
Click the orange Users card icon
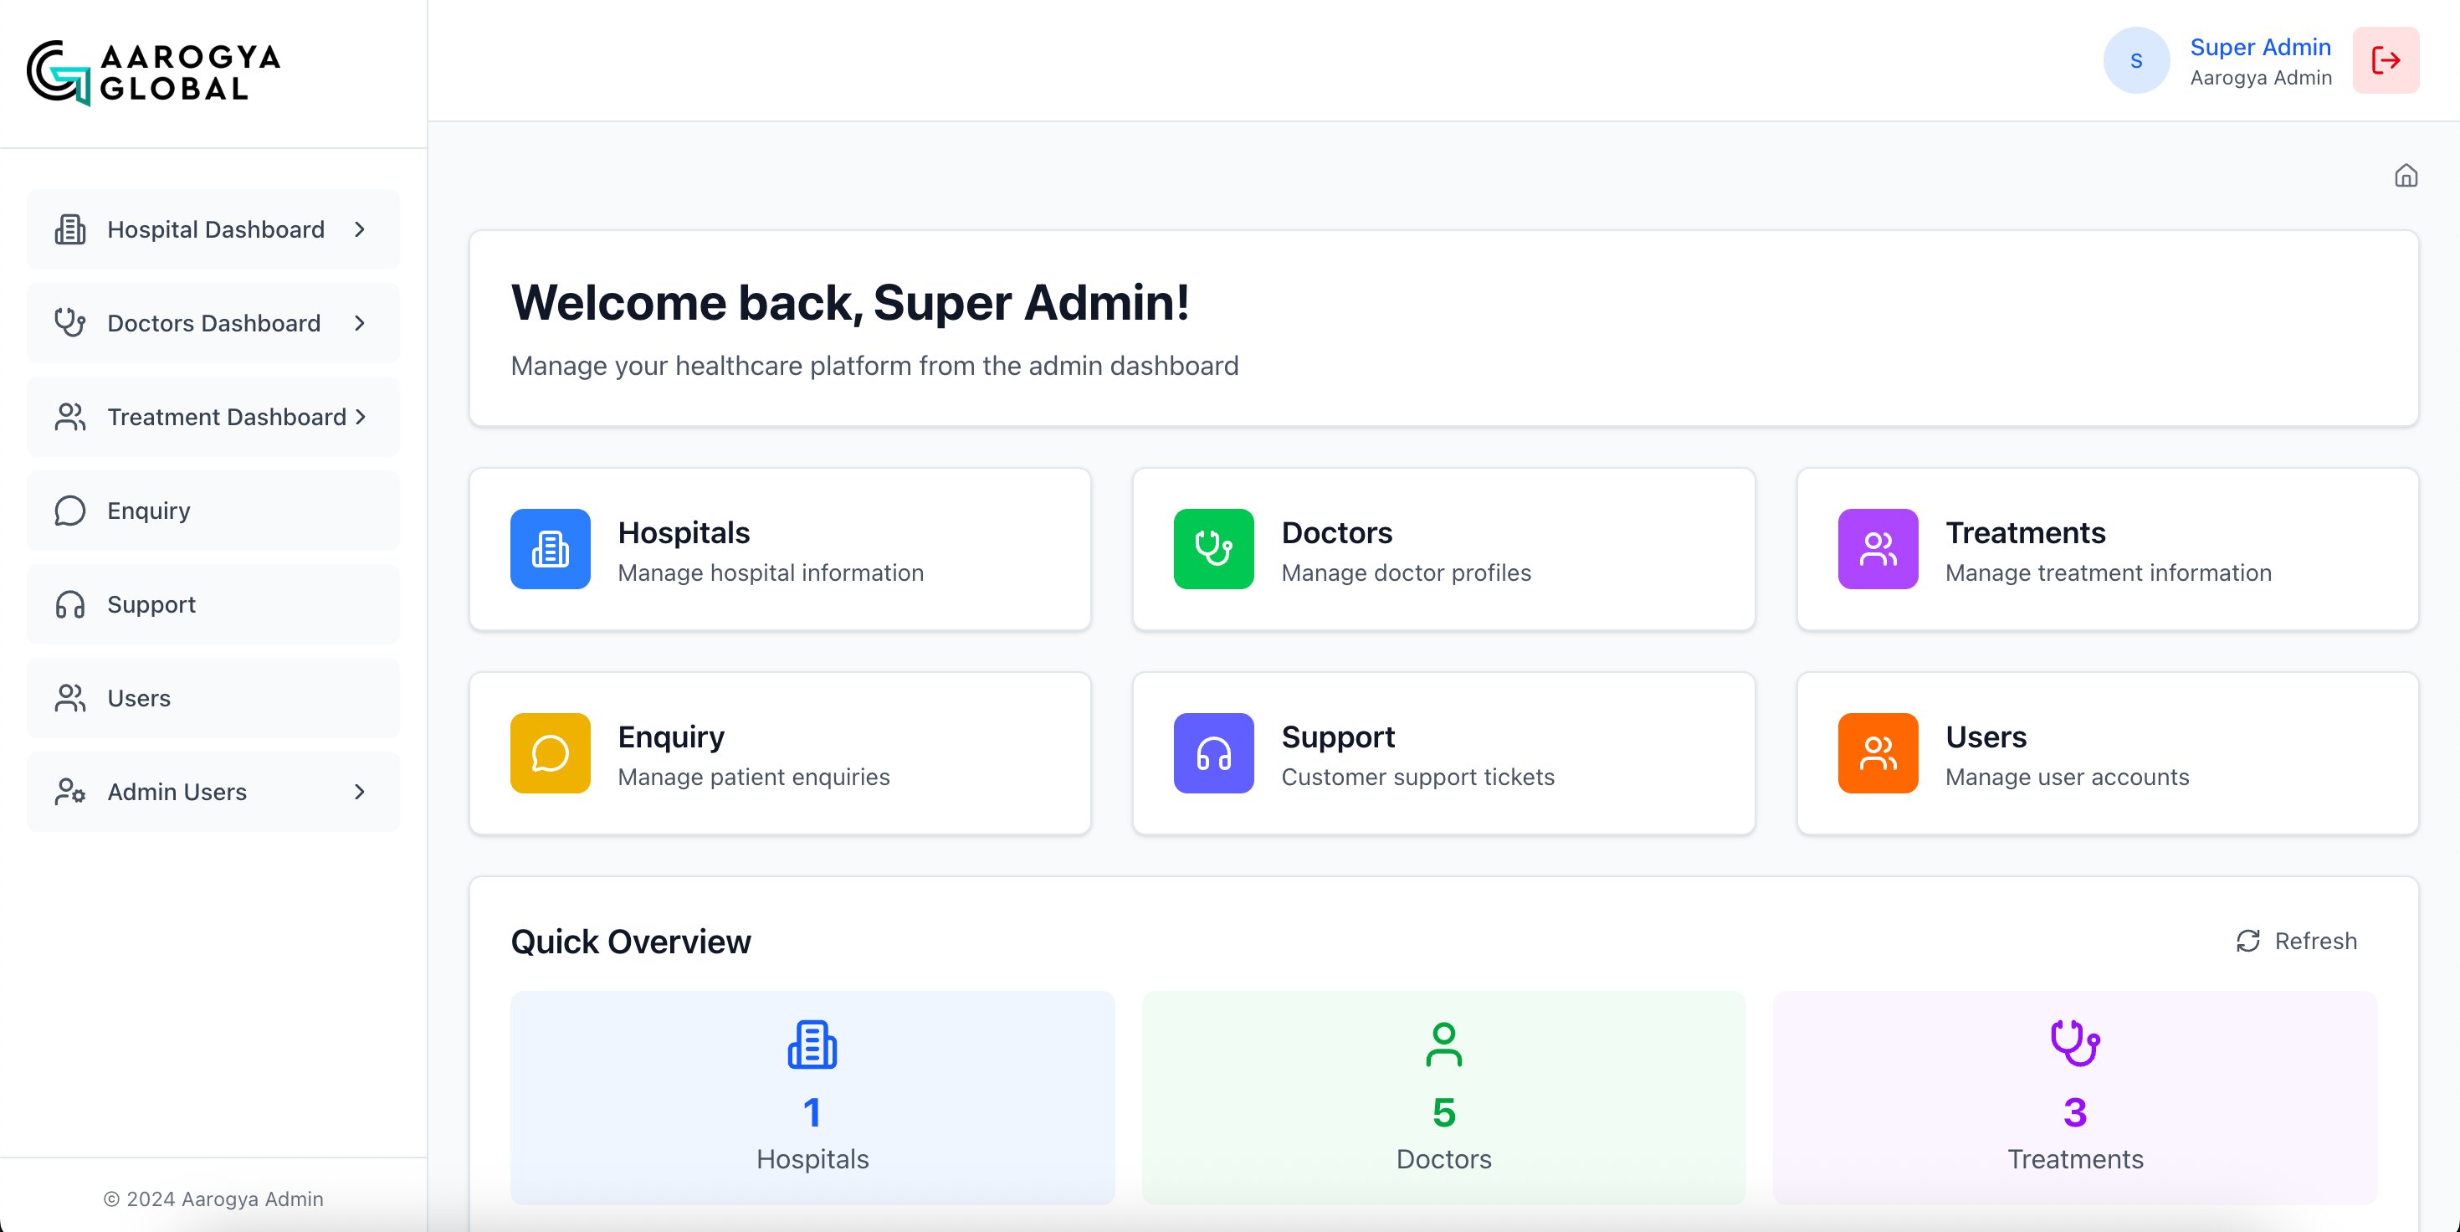pos(1878,753)
